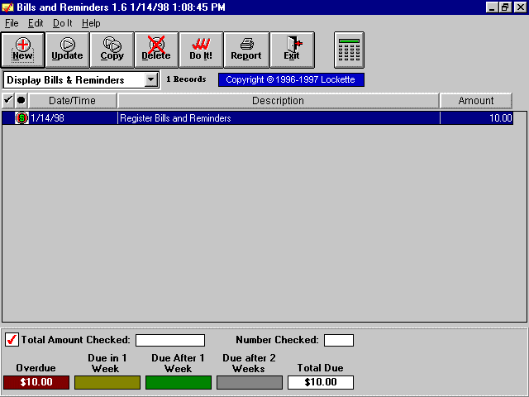Image resolution: width=529 pixels, height=397 pixels.
Task: Click the green Due After 1 Week swatch
Action: point(179,382)
